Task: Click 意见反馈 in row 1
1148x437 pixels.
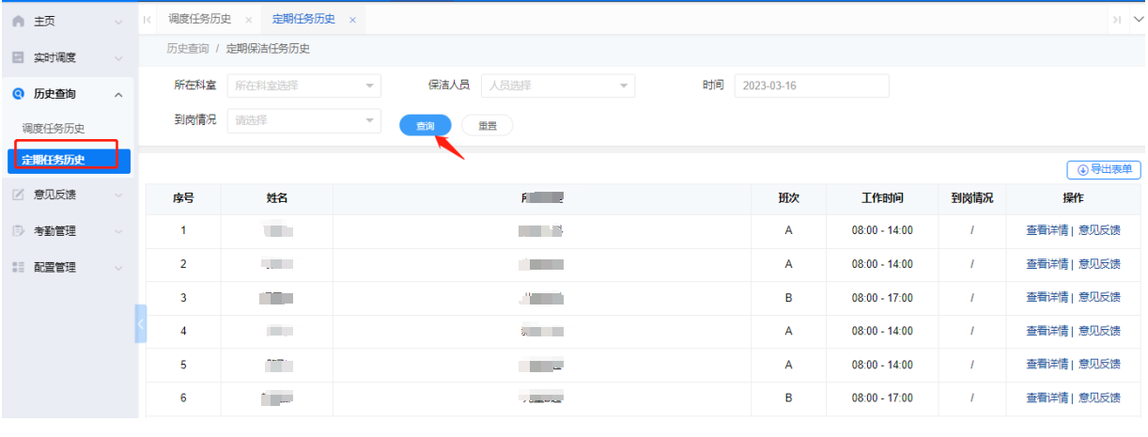Action: click(x=1099, y=230)
